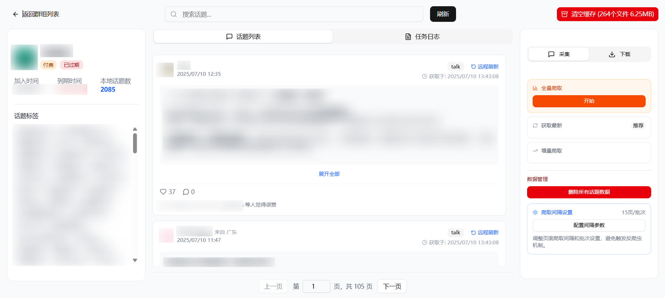Click the 爬取间隔设置 label
The width and height of the screenshot is (665, 298).
(557, 213)
